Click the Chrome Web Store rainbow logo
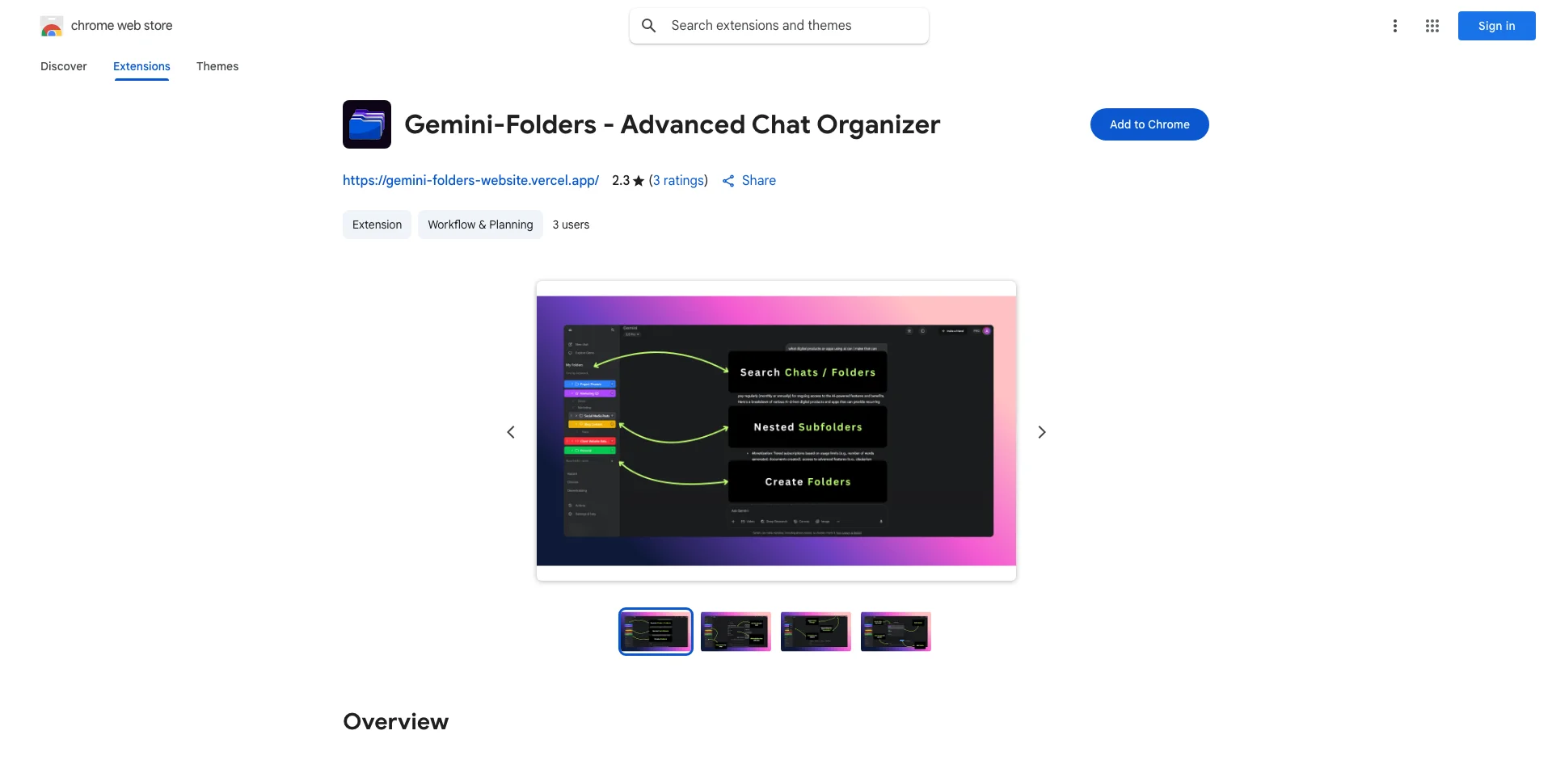The image size is (1552, 760). coord(51,25)
